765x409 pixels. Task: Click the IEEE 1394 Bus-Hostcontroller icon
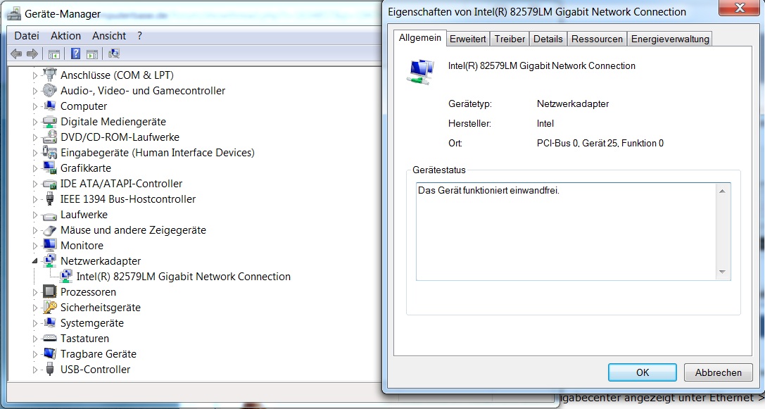[49, 199]
